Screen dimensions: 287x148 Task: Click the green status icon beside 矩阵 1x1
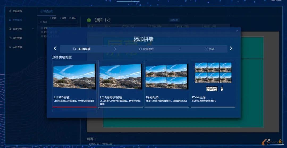(89, 20)
